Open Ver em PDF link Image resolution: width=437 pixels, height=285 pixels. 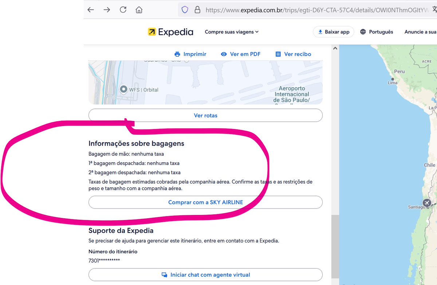(241, 54)
